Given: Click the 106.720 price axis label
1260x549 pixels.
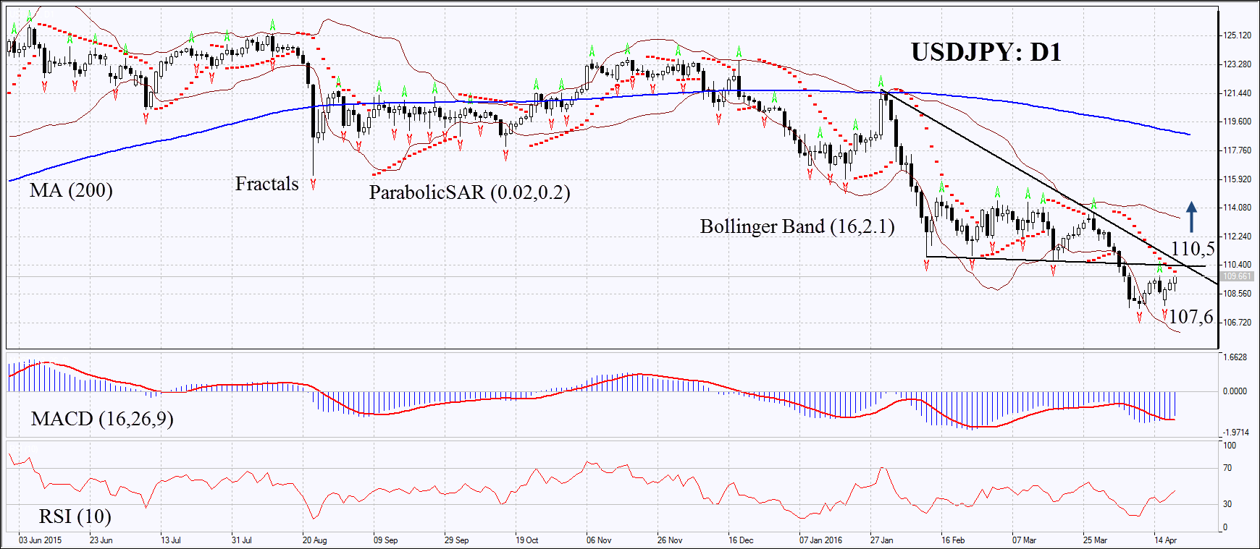Looking at the screenshot, I should (x=1237, y=323).
